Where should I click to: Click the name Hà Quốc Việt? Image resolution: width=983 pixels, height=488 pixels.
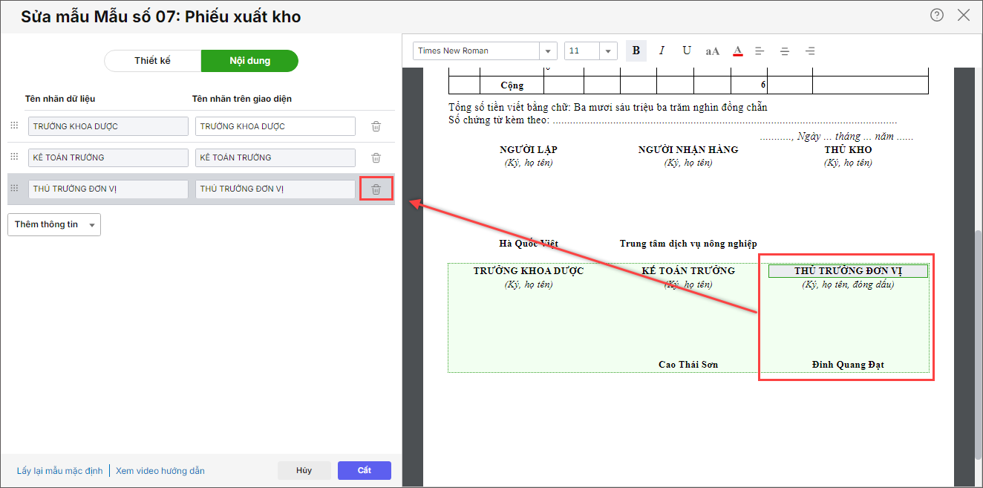coord(529,244)
